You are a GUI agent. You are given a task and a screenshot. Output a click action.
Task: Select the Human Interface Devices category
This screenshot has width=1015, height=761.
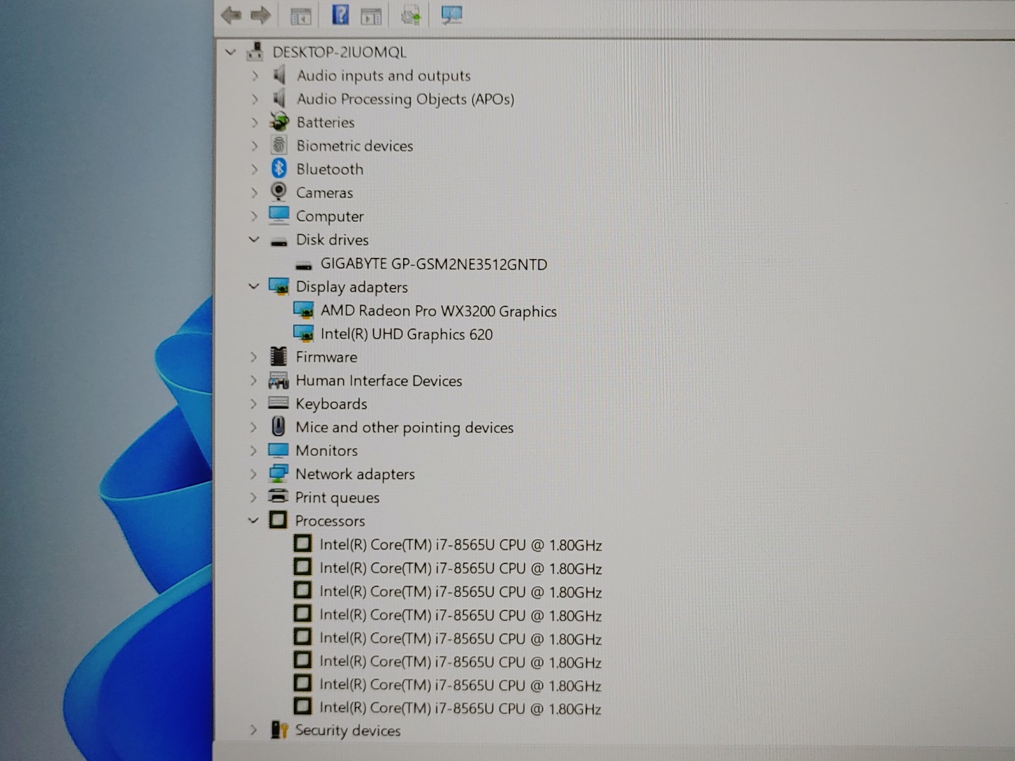pyautogui.click(x=379, y=380)
